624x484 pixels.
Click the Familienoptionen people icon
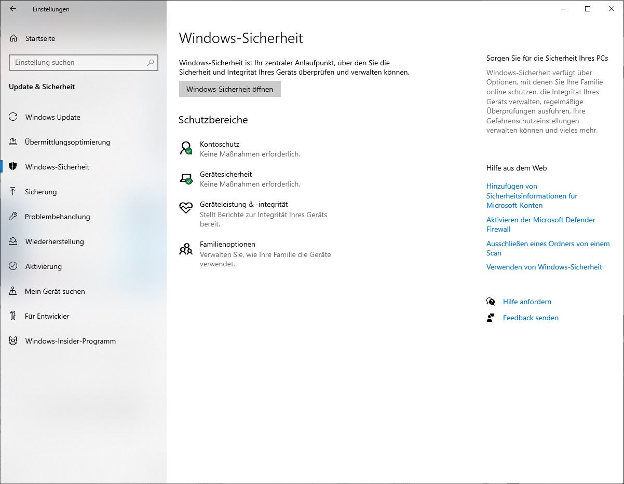(186, 249)
